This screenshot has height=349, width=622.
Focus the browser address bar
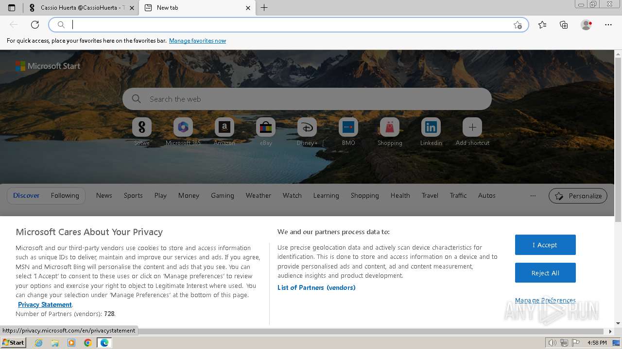pyautogui.click(x=289, y=25)
